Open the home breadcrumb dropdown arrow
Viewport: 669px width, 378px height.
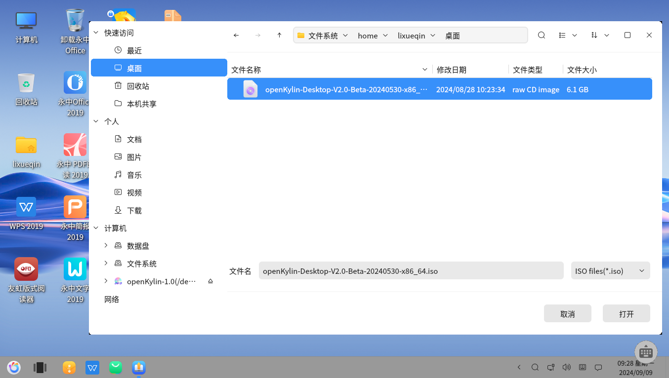[385, 36]
